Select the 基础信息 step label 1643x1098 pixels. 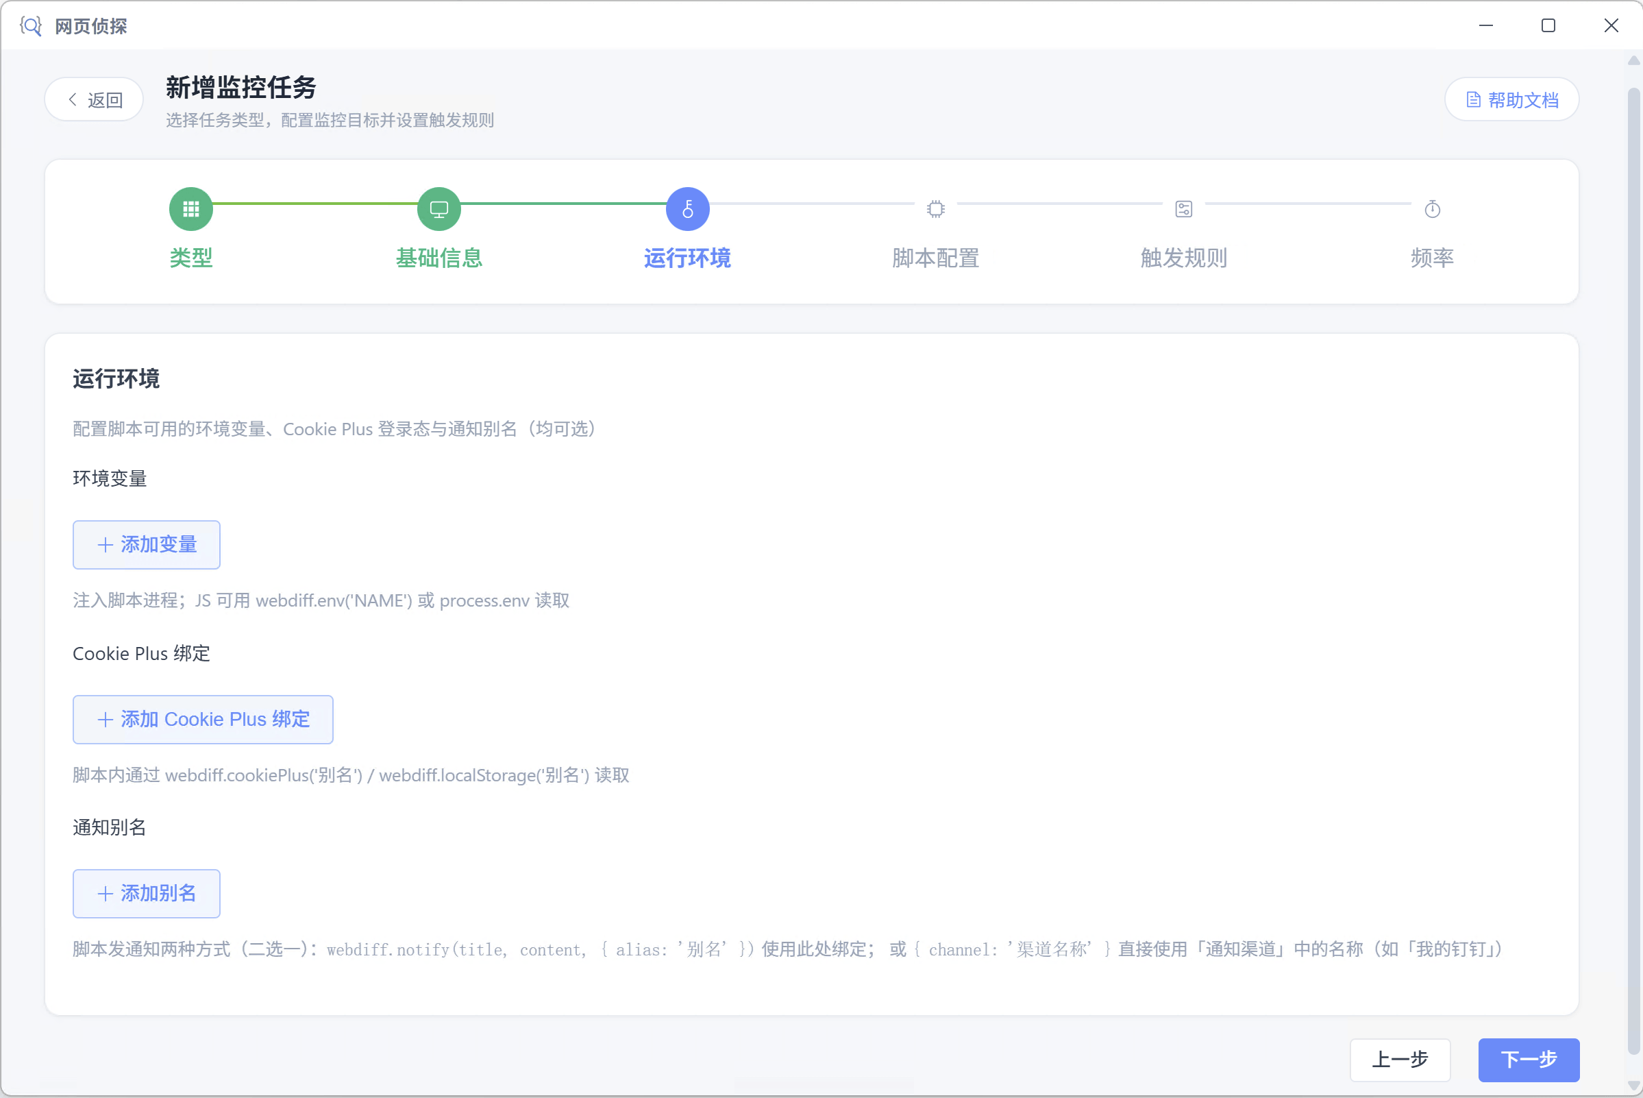pos(439,258)
